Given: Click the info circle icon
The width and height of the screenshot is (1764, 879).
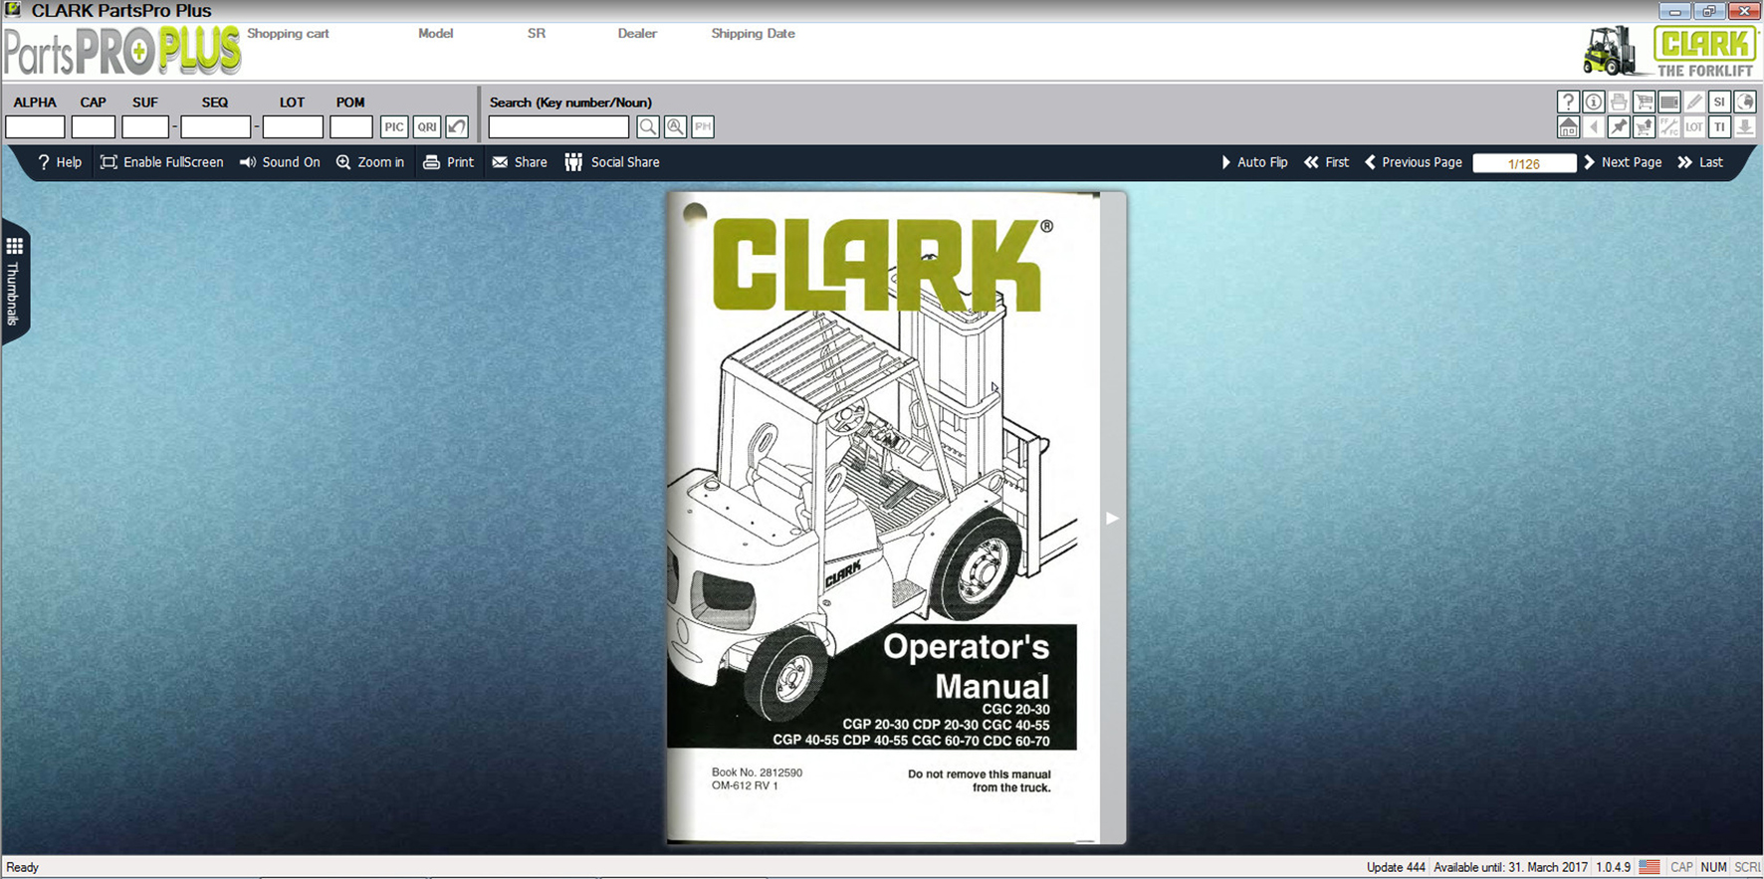Looking at the screenshot, I should tap(1593, 102).
